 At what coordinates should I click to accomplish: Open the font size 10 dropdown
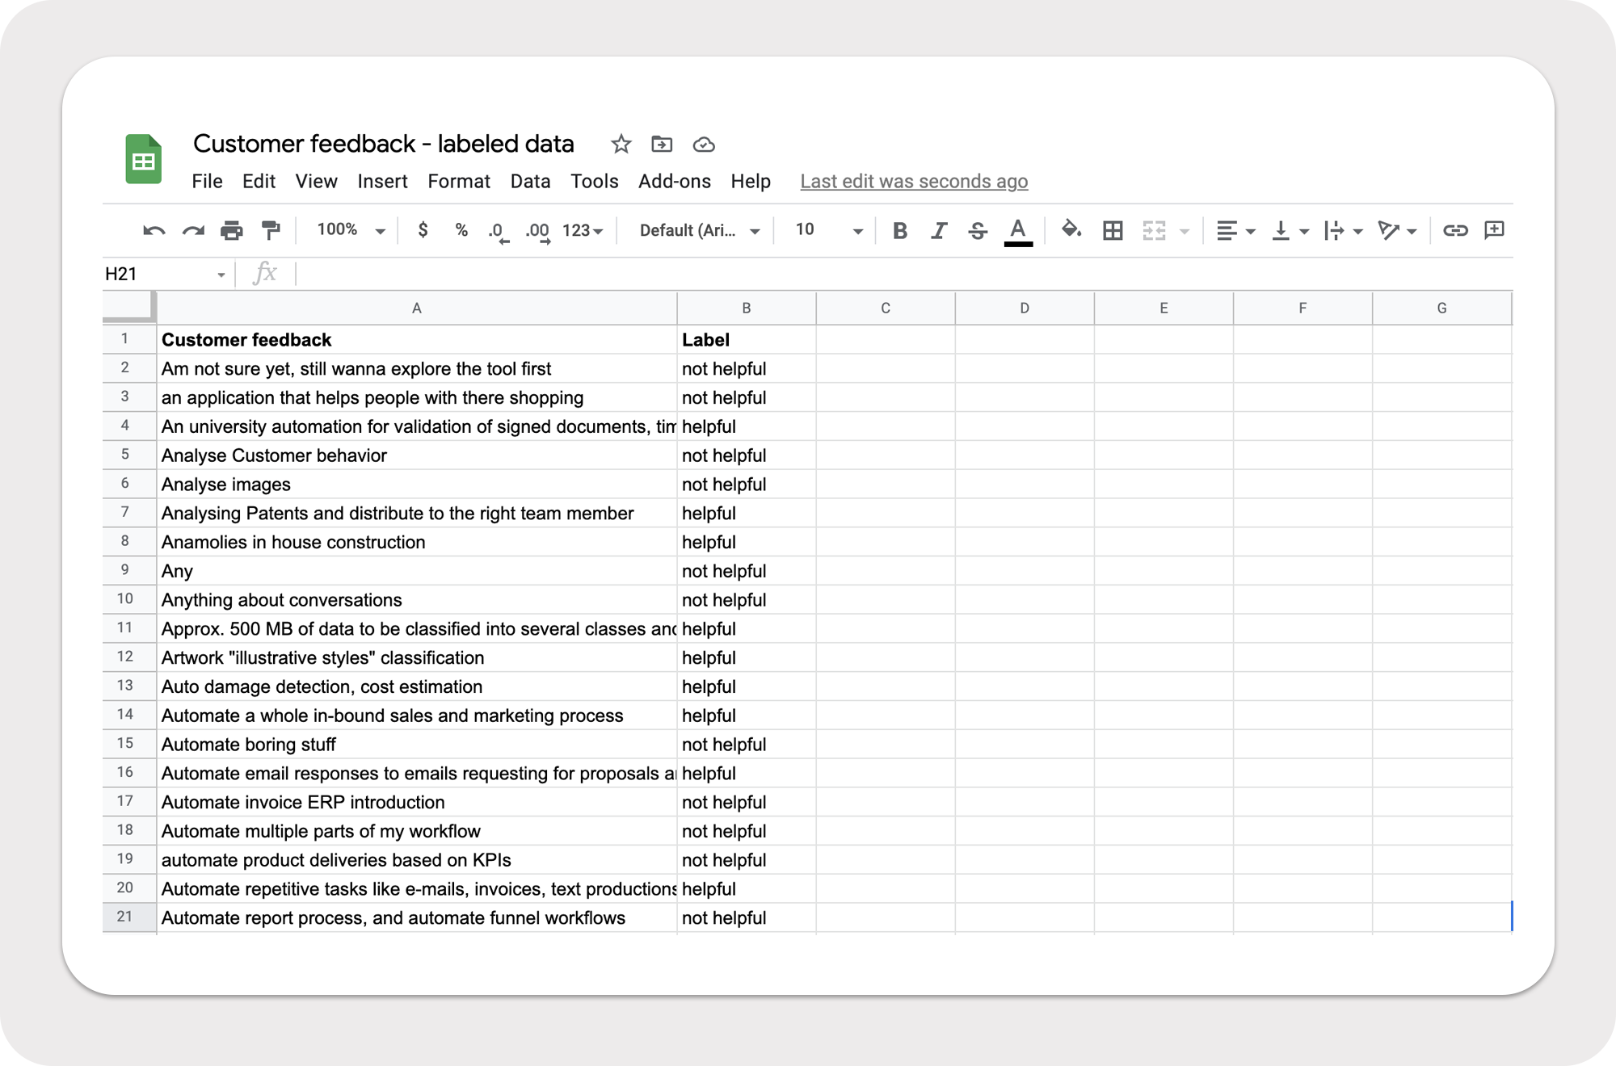pyautogui.click(x=829, y=231)
